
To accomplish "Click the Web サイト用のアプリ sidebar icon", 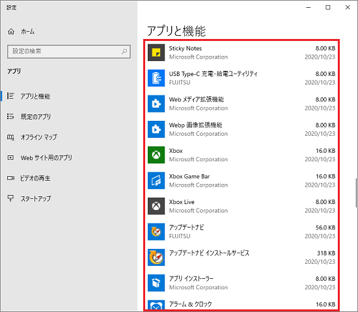I will (x=10, y=157).
